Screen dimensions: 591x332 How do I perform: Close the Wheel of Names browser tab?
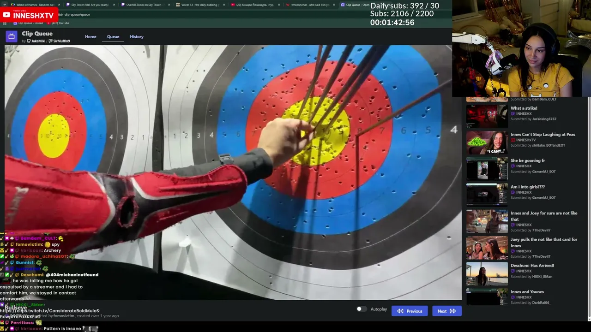tap(59, 5)
